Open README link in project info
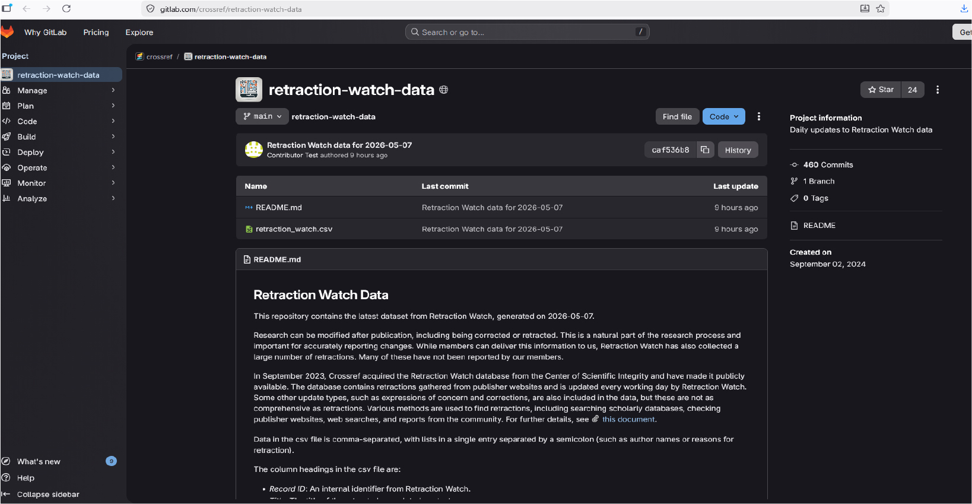Viewport: 972px width, 504px height. (819, 226)
